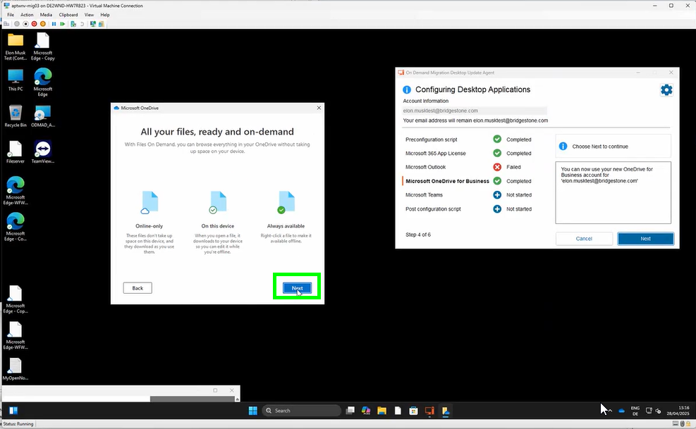The width and height of the screenshot is (696, 429).
Task: Go Back in the Microsoft OneDrive dialog
Action: pyautogui.click(x=138, y=288)
